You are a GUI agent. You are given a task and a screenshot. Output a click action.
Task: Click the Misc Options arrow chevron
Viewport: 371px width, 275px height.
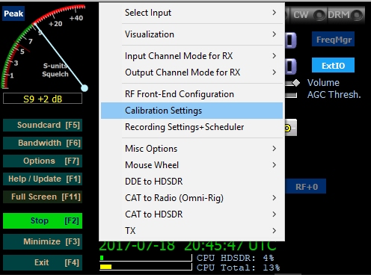click(x=275, y=149)
